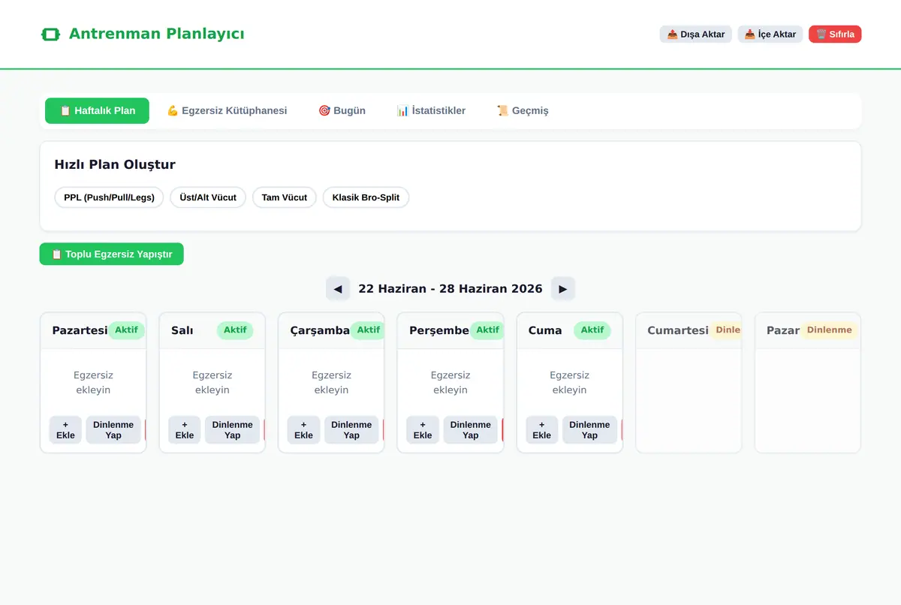Click Egzersiz ekleyin text in Salı card
This screenshot has width=901, height=605.
tap(212, 382)
